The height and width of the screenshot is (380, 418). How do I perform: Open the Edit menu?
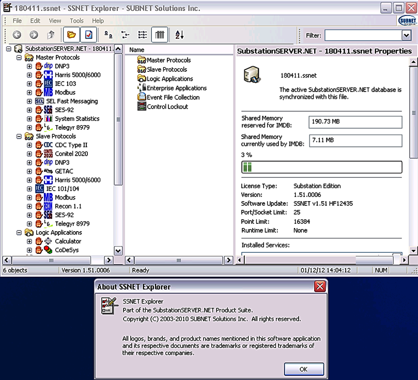point(35,21)
